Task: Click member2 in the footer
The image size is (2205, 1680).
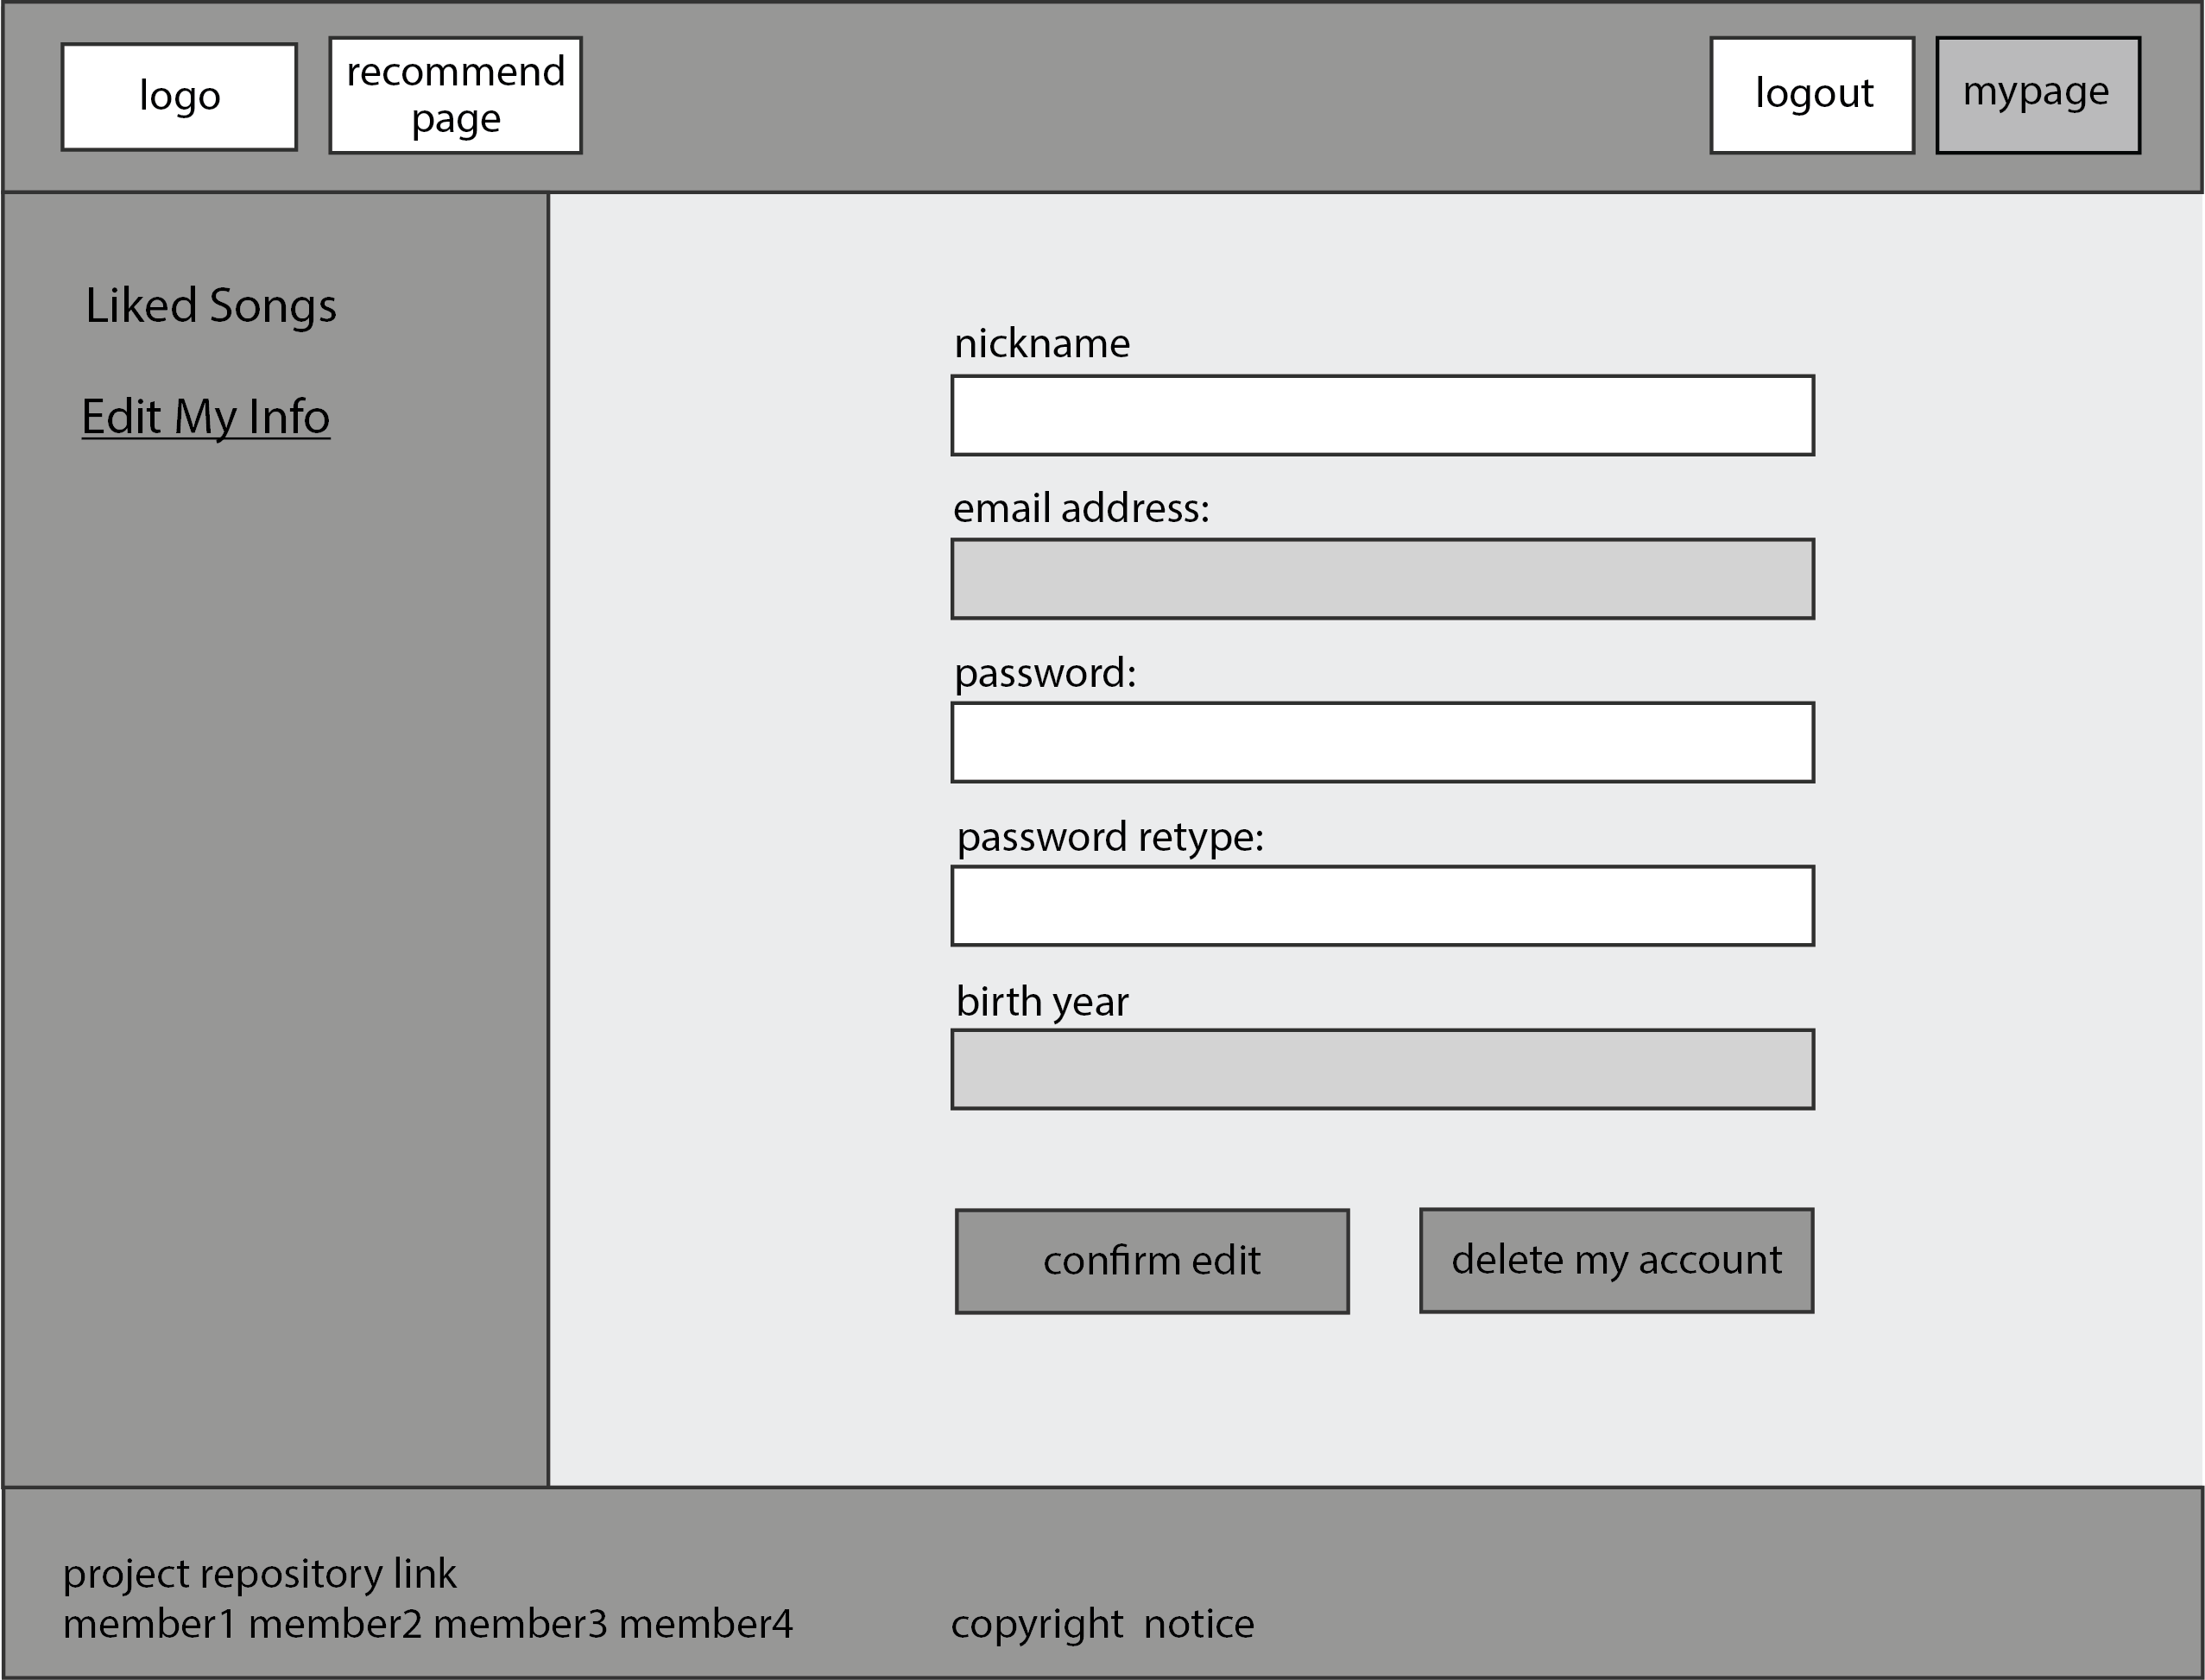Action: point(335,1624)
